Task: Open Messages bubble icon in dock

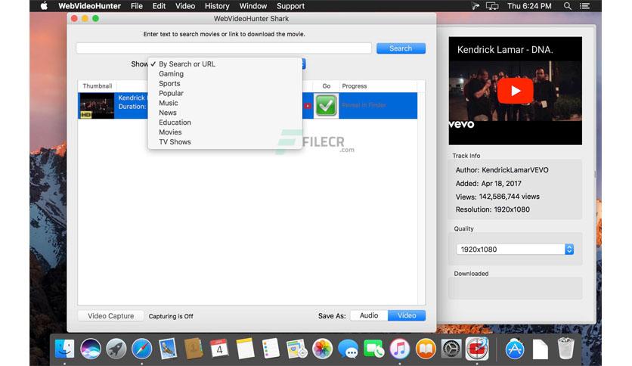Action: [349, 349]
